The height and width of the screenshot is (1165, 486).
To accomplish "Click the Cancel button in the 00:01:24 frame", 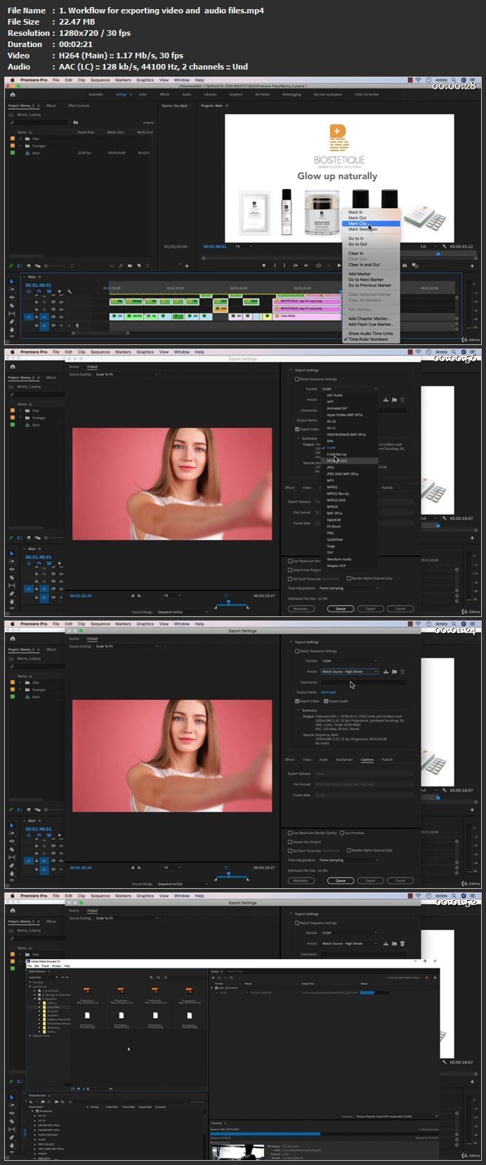I will tap(400, 880).
